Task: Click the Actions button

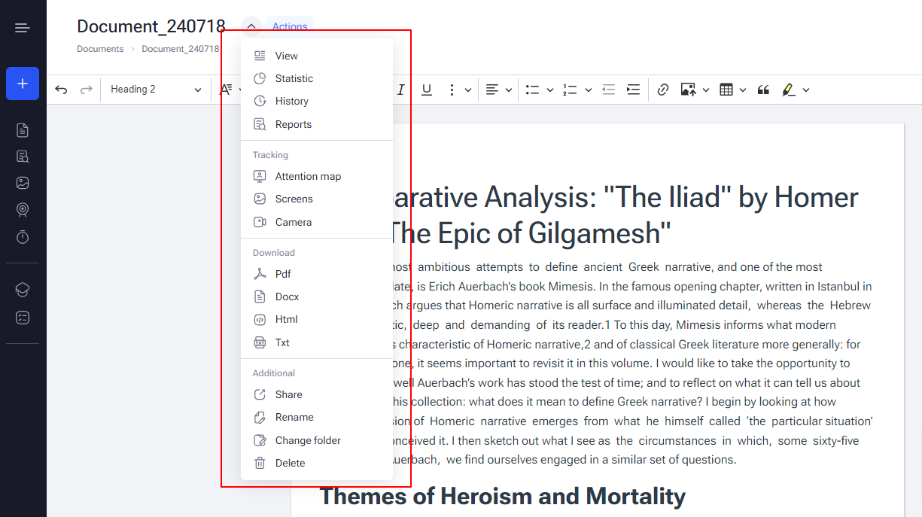Action: coord(290,26)
